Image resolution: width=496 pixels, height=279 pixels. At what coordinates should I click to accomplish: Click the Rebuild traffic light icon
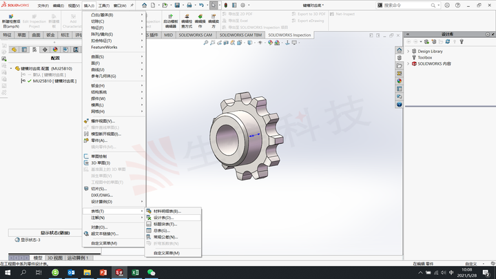tap(226, 6)
